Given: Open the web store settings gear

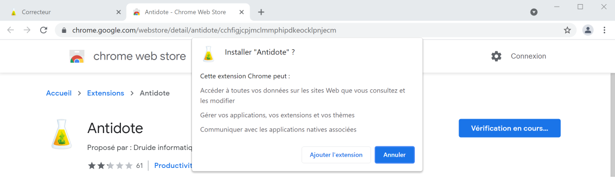Looking at the screenshot, I should click(x=496, y=56).
